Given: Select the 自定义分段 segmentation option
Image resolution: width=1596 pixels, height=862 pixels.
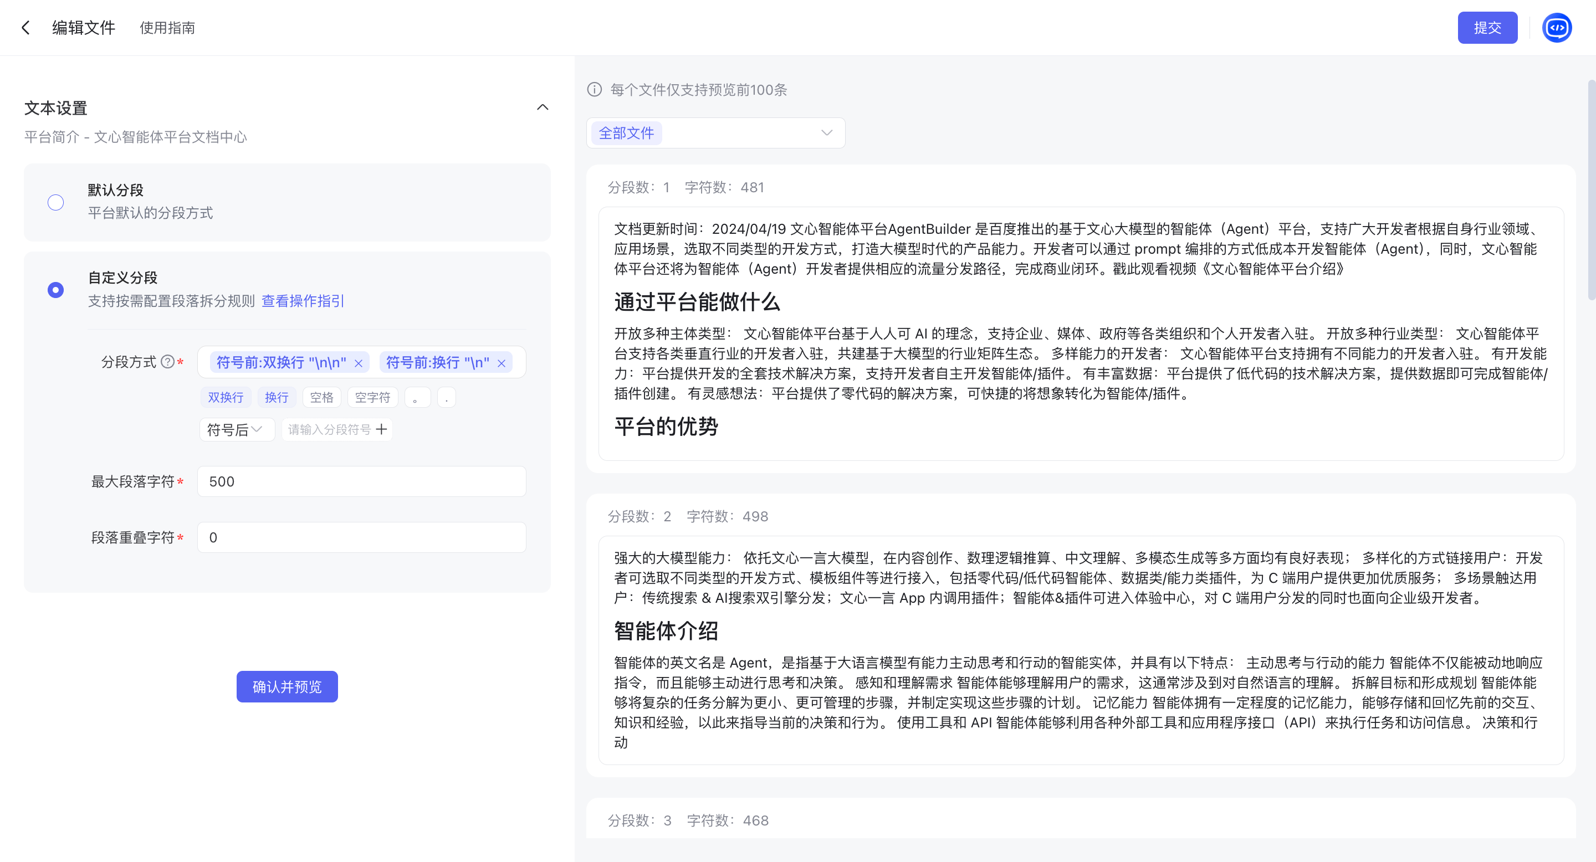Looking at the screenshot, I should tap(56, 289).
